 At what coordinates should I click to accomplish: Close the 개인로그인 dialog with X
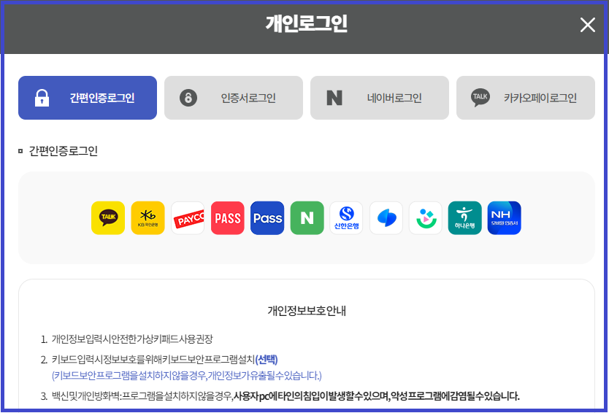(588, 26)
